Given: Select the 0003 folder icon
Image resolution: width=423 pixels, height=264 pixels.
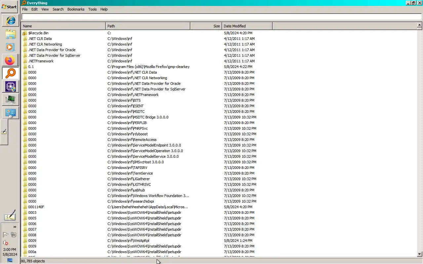Looking at the screenshot, I should (25, 213).
